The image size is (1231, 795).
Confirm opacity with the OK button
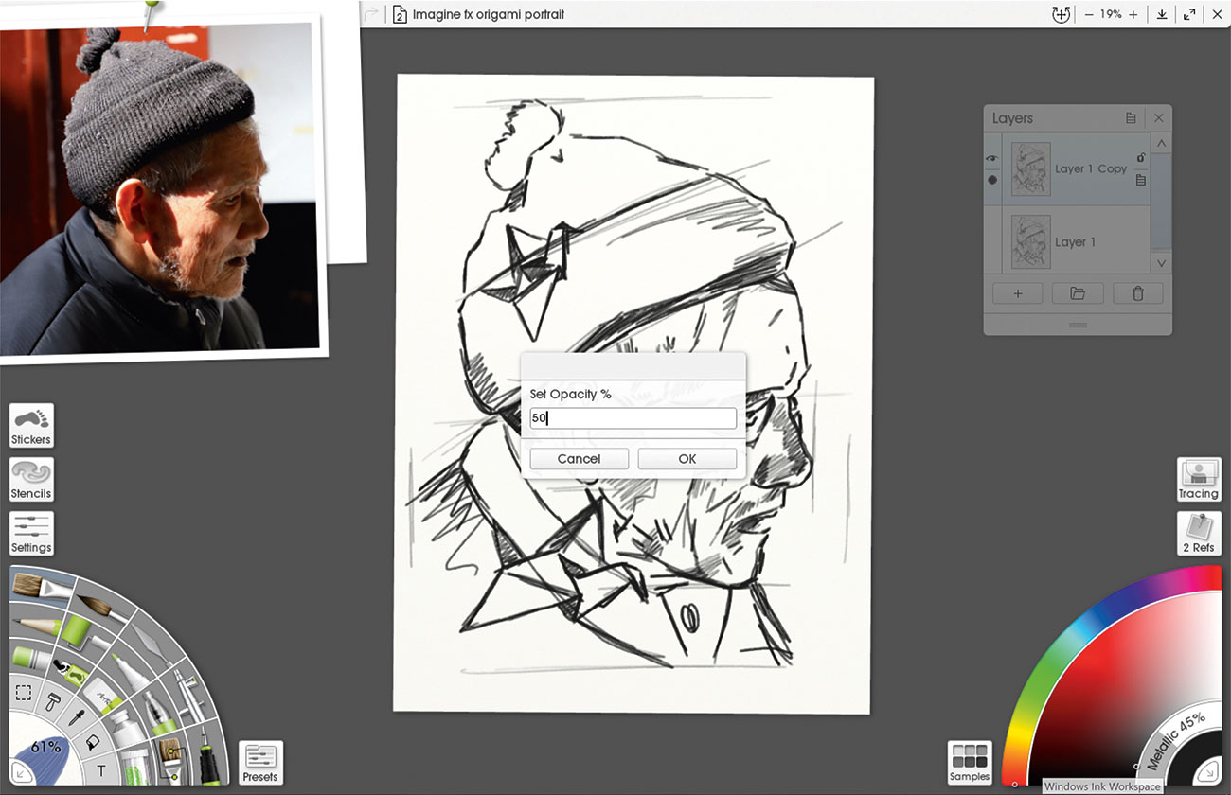pos(687,459)
